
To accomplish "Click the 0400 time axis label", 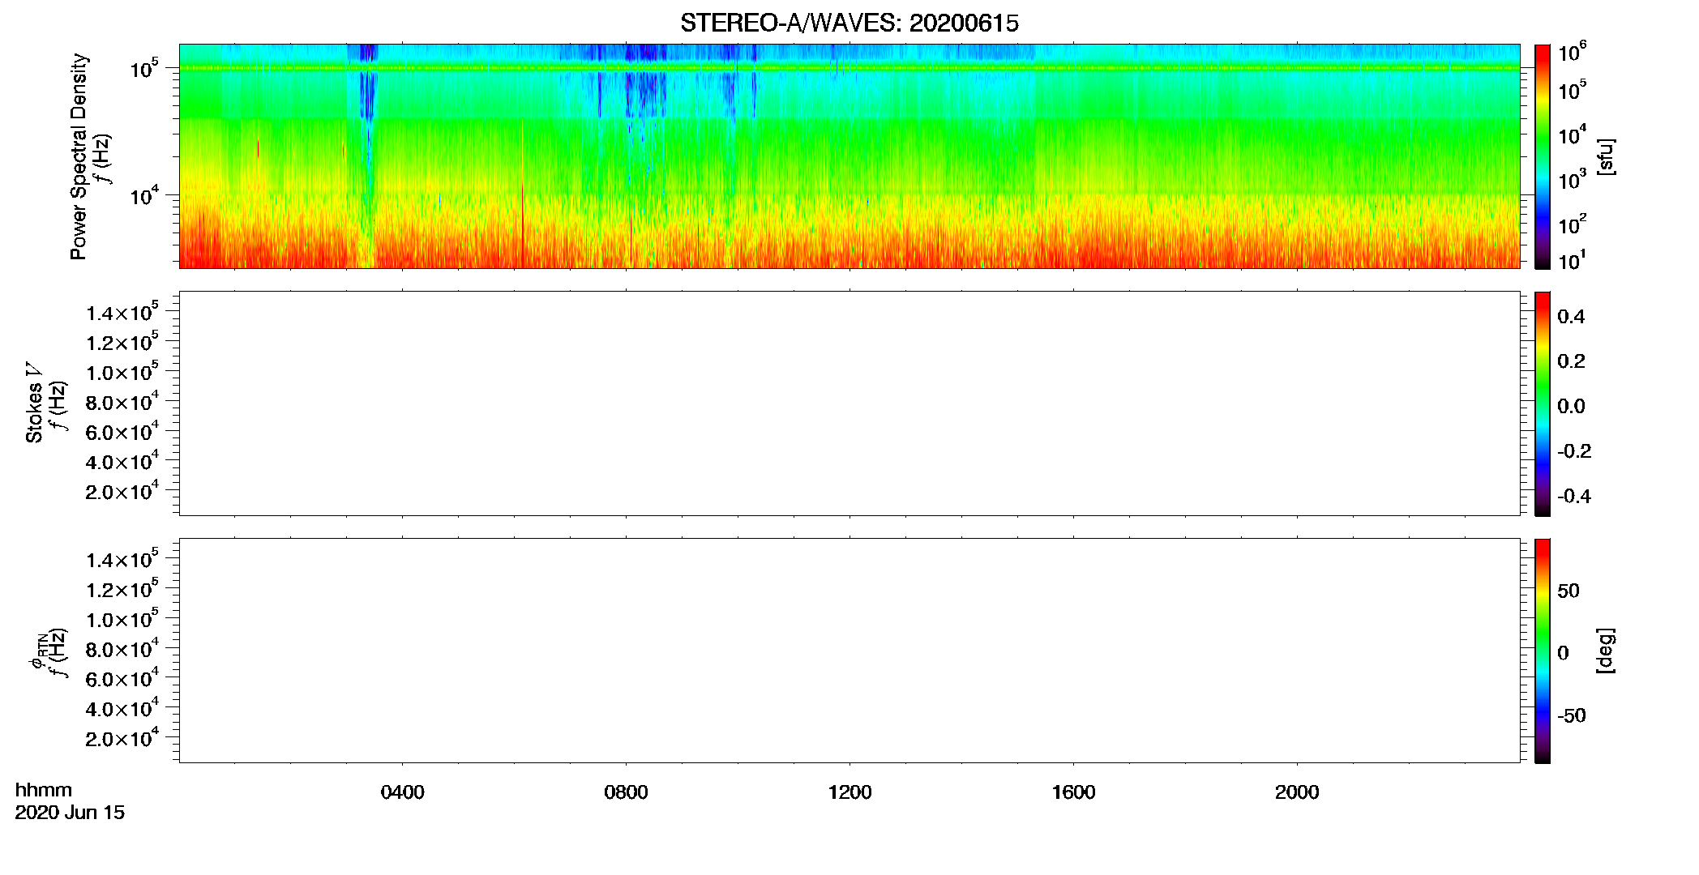I will click(x=402, y=792).
